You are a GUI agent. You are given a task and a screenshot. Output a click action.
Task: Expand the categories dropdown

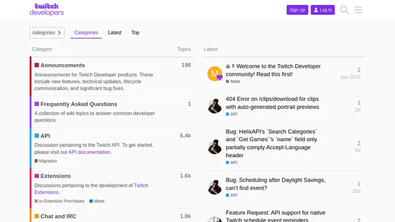click(47, 33)
